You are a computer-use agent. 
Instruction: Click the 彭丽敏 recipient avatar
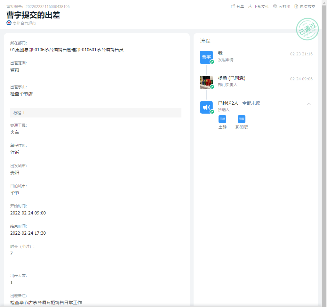tap(242, 119)
